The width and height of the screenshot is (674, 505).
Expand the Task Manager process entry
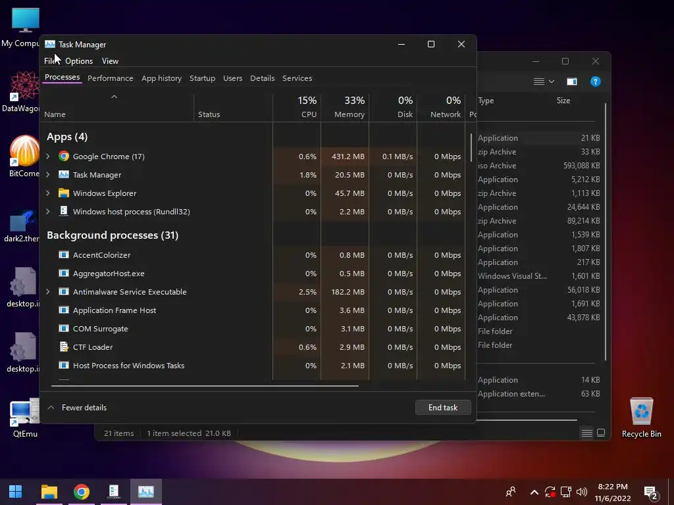point(47,175)
